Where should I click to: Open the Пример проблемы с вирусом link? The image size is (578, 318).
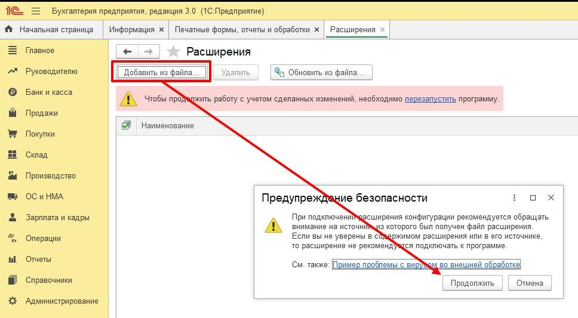(426, 264)
